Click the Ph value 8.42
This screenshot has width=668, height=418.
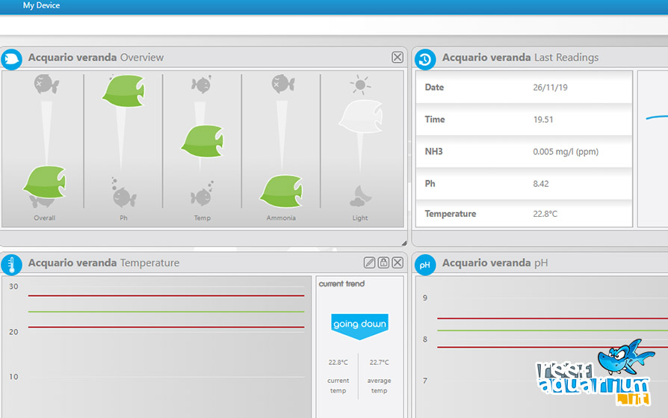pyautogui.click(x=541, y=184)
